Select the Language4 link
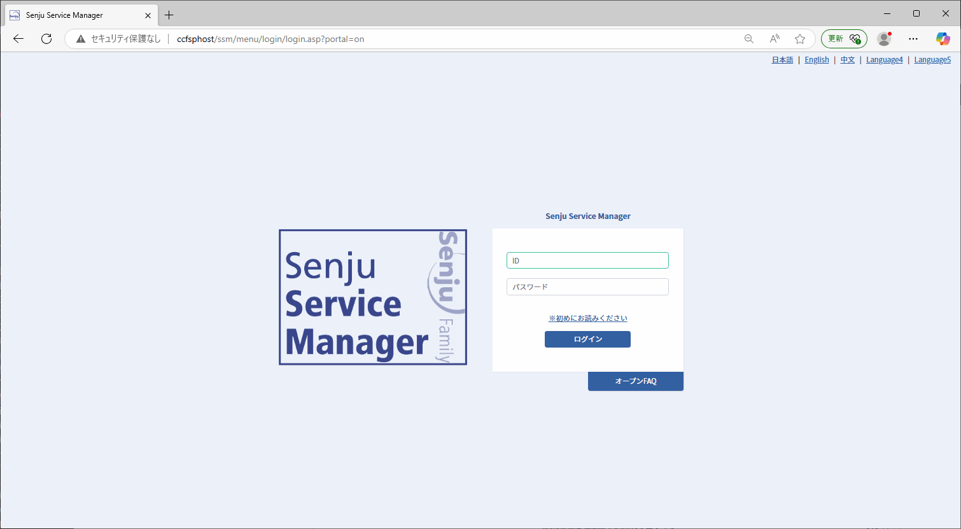Image resolution: width=961 pixels, height=529 pixels. [x=884, y=60]
